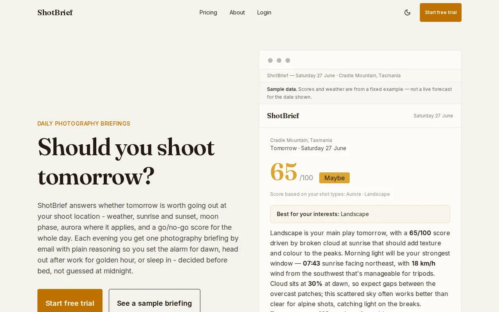Click the 18 km/h wind value

tap(423, 263)
